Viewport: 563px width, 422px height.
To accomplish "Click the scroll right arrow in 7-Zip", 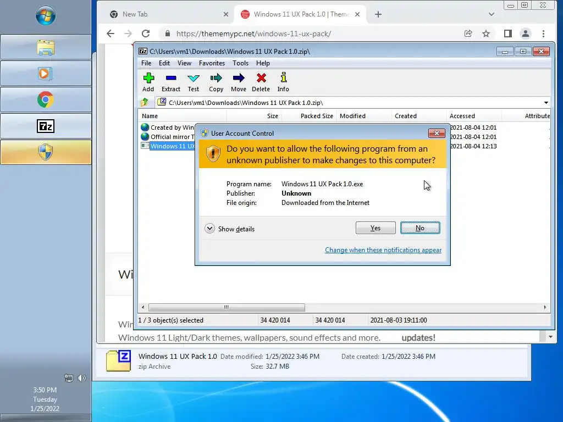I will (545, 307).
